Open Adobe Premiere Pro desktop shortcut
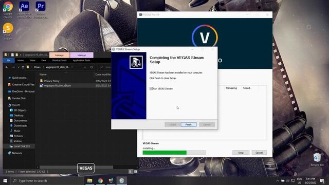 (x=41, y=10)
